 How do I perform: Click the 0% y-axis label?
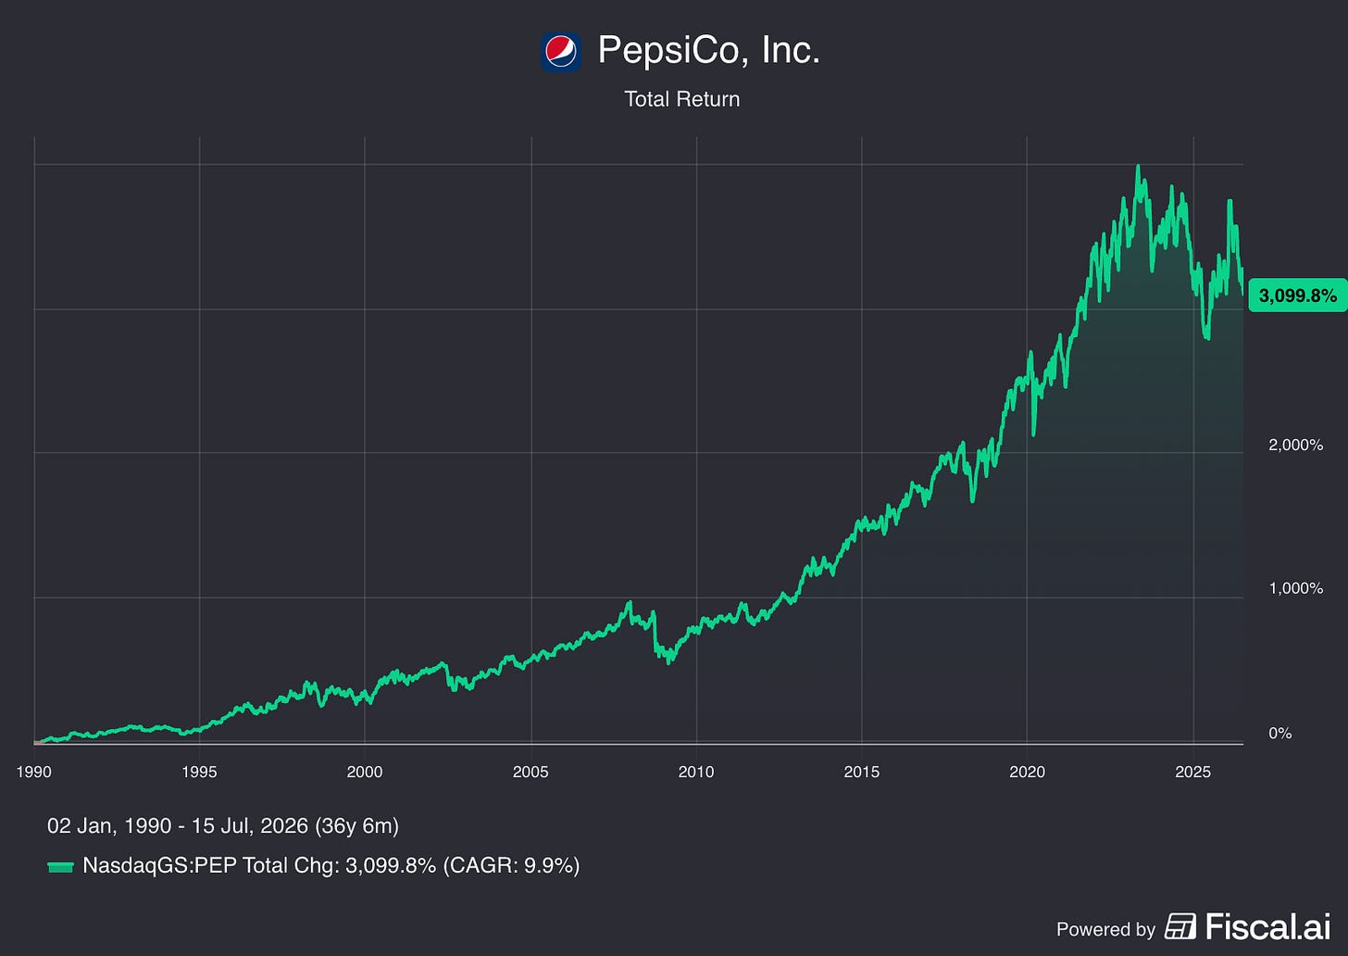[1279, 733]
